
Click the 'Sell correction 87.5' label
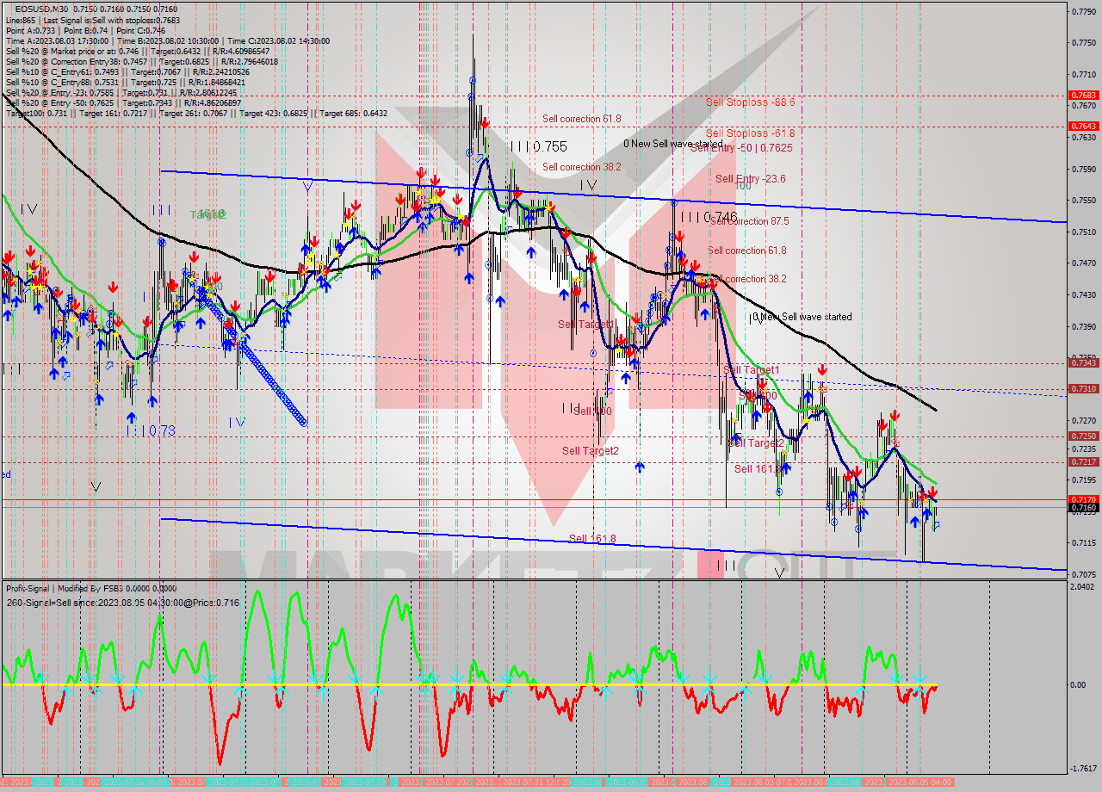(748, 221)
